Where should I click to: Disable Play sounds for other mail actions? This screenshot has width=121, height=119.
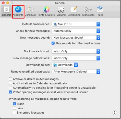tap(53, 43)
